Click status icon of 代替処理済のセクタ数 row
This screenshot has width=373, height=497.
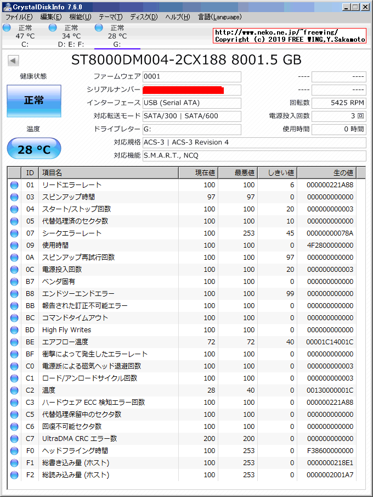click(x=14, y=221)
